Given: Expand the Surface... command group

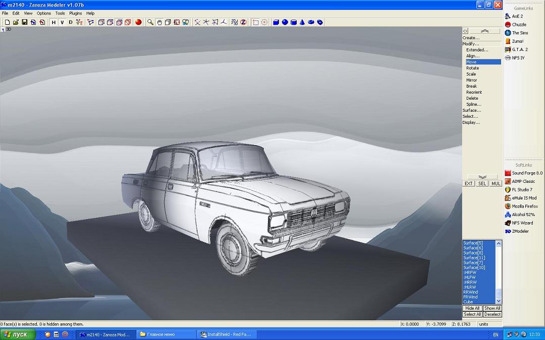Looking at the screenshot, I should [x=472, y=110].
